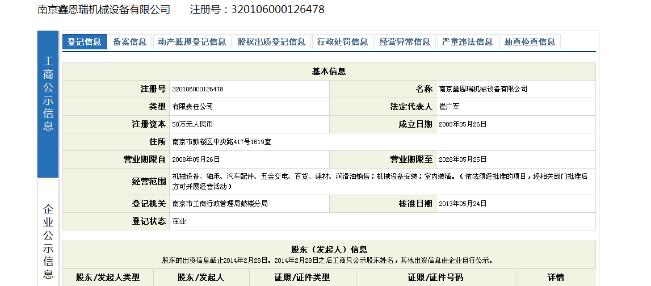The height and width of the screenshot is (286, 651).
Task: Open the 严重违法信息 tab
Action: coord(467,42)
